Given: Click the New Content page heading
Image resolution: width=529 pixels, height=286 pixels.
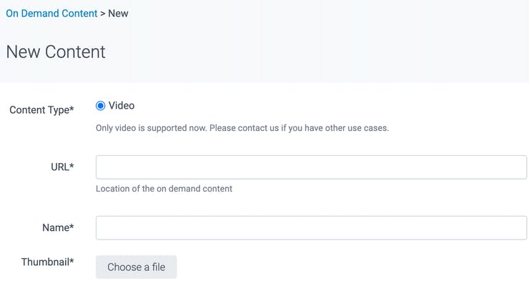Looking at the screenshot, I should [56, 52].
